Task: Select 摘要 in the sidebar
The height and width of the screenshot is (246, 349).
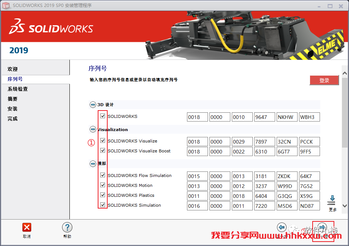Action: tap(12, 99)
